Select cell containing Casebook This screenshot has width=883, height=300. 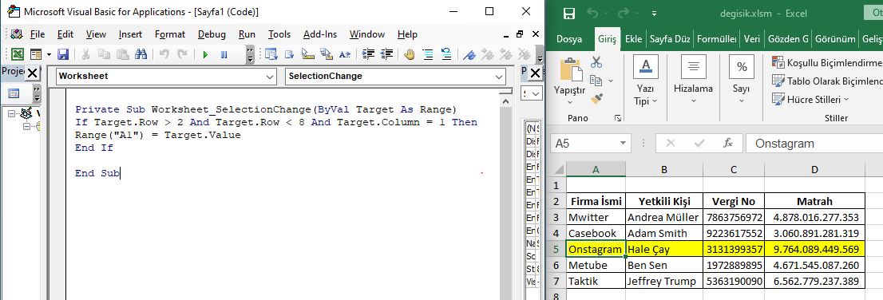(x=596, y=233)
